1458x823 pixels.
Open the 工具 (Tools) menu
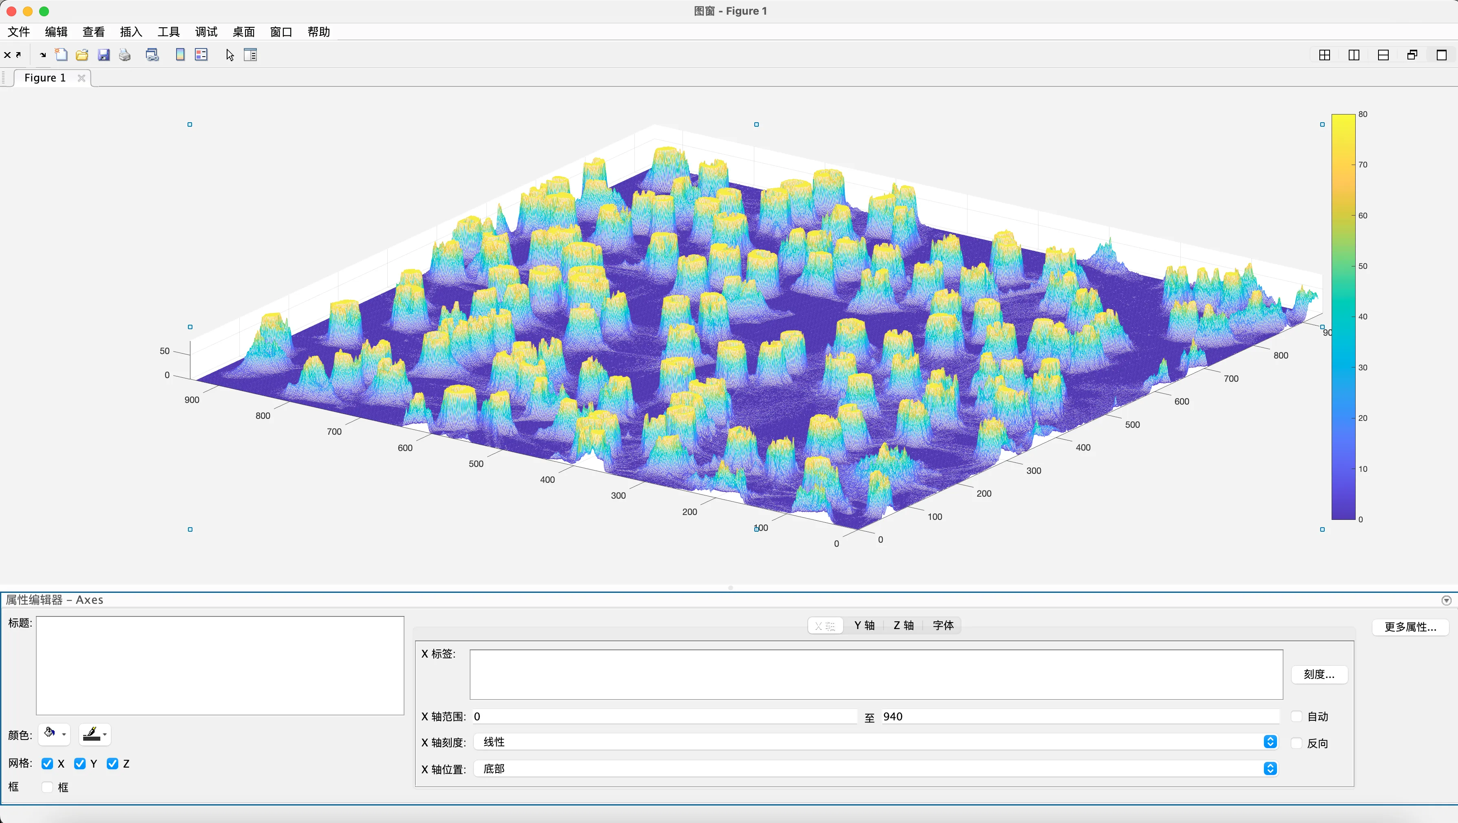coord(168,32)
